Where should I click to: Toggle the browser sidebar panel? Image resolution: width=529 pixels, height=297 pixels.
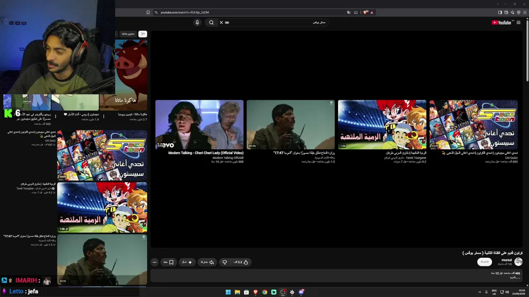(x=500, y=12)
